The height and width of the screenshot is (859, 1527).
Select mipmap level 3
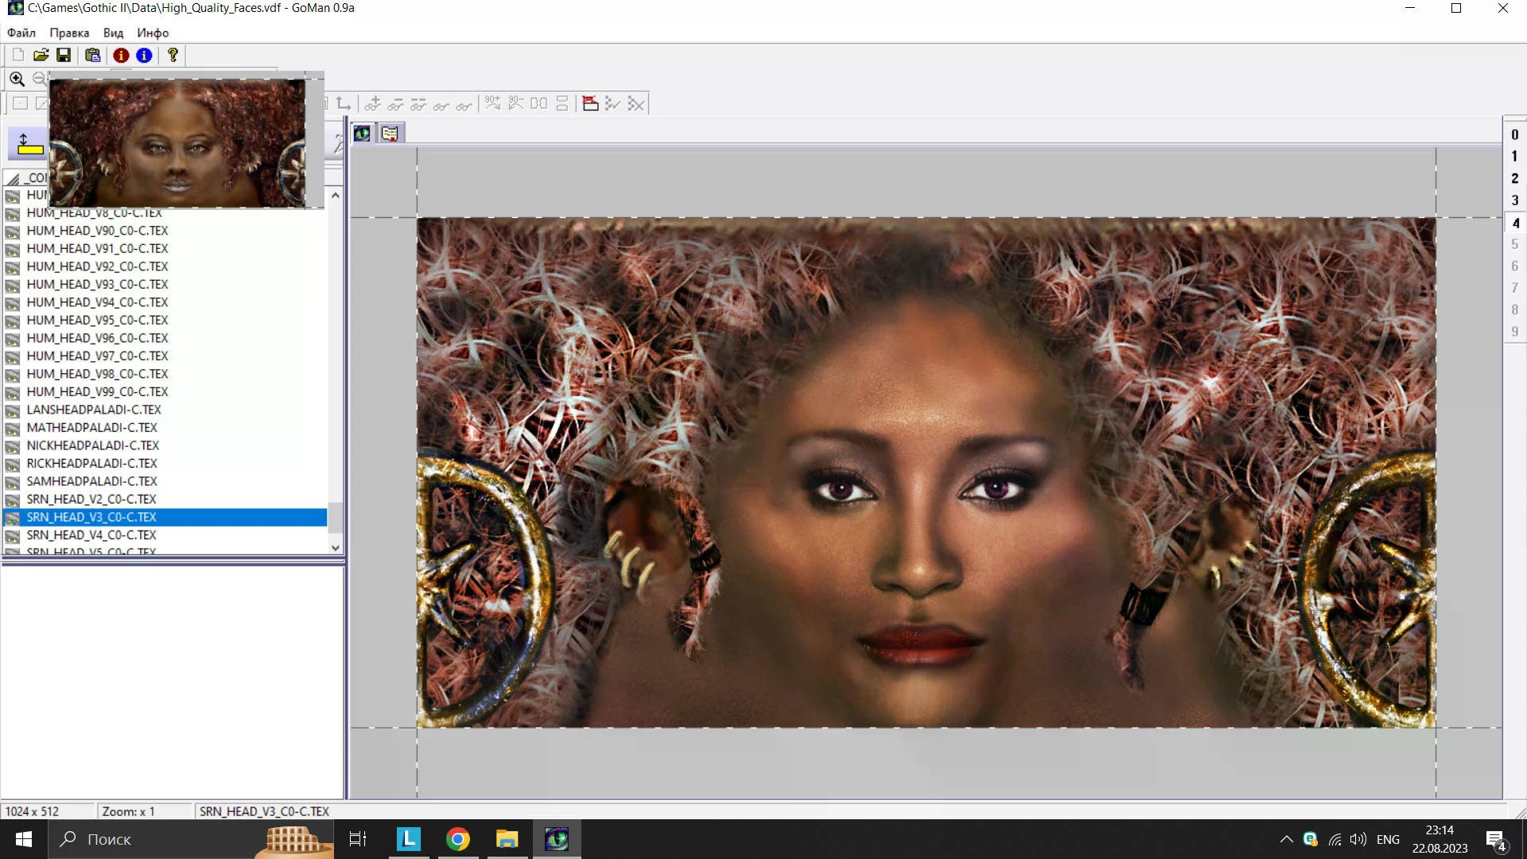click(1514, 200)
